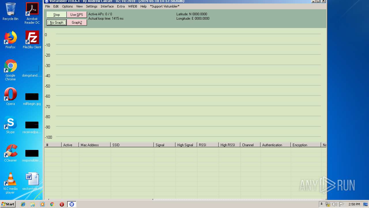
Task: Click the No Graph button
Action: [57, 23]
